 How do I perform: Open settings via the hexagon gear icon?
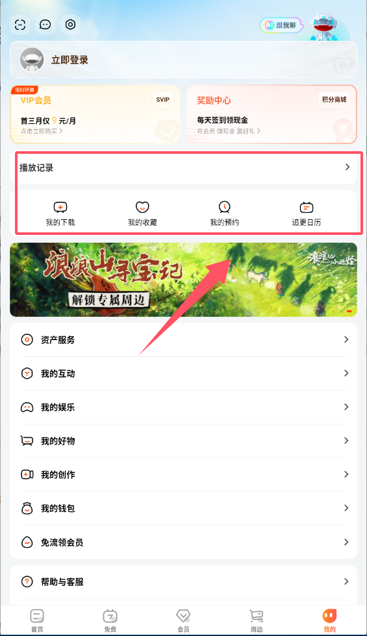tap(70, 25)
